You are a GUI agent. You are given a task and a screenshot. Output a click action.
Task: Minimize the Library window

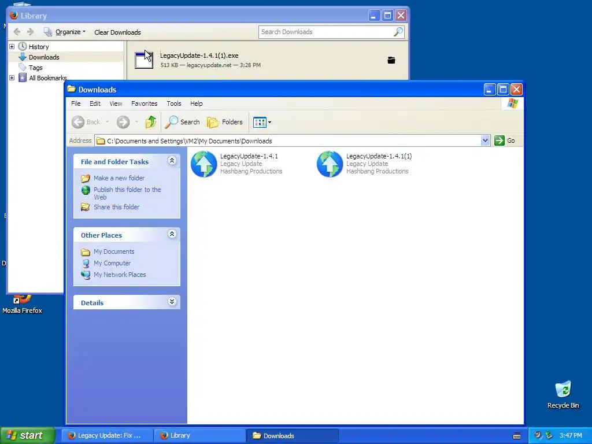click(x=373, y=16)
